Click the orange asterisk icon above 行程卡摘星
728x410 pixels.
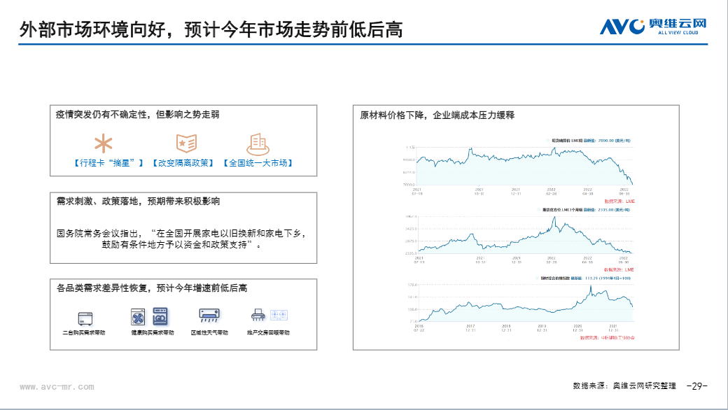(x=104, y=143)
